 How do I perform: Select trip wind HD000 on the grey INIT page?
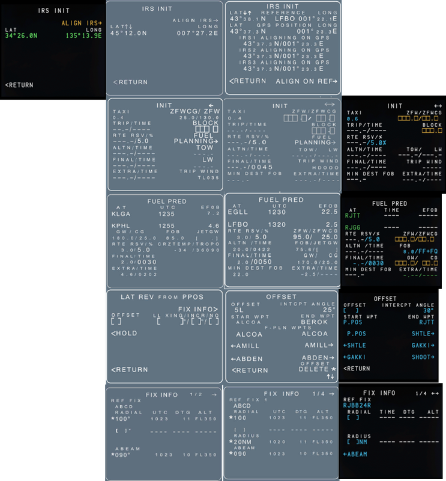pos(325,168)
